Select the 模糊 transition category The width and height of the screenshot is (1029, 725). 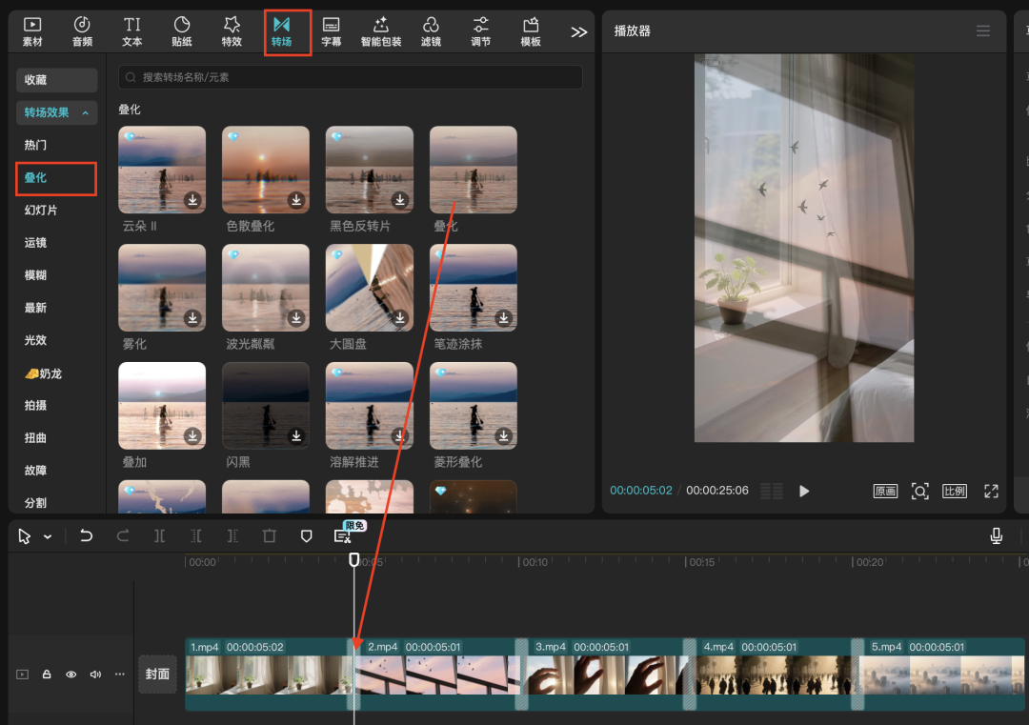coord(36,275)
